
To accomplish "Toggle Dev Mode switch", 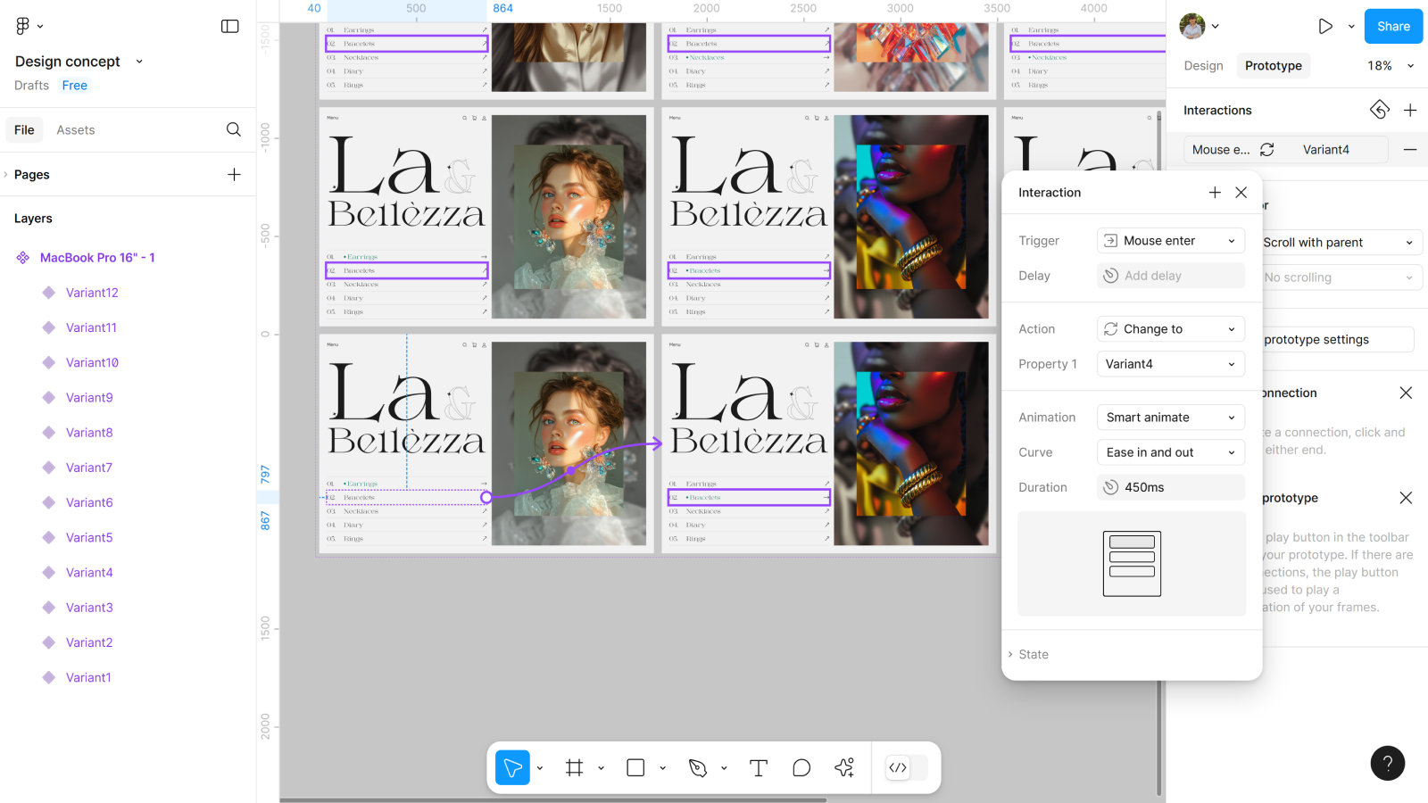I will click(x=907, y=767).
